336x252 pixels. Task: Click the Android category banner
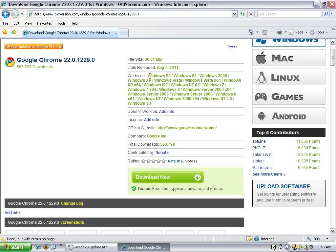(289, 116)
